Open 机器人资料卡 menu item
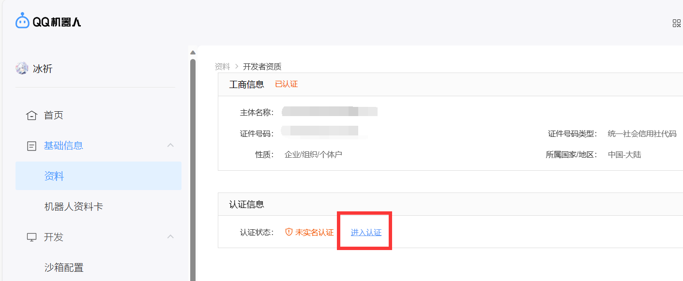This screenshot has width=683, height=281. click(74, 207)
